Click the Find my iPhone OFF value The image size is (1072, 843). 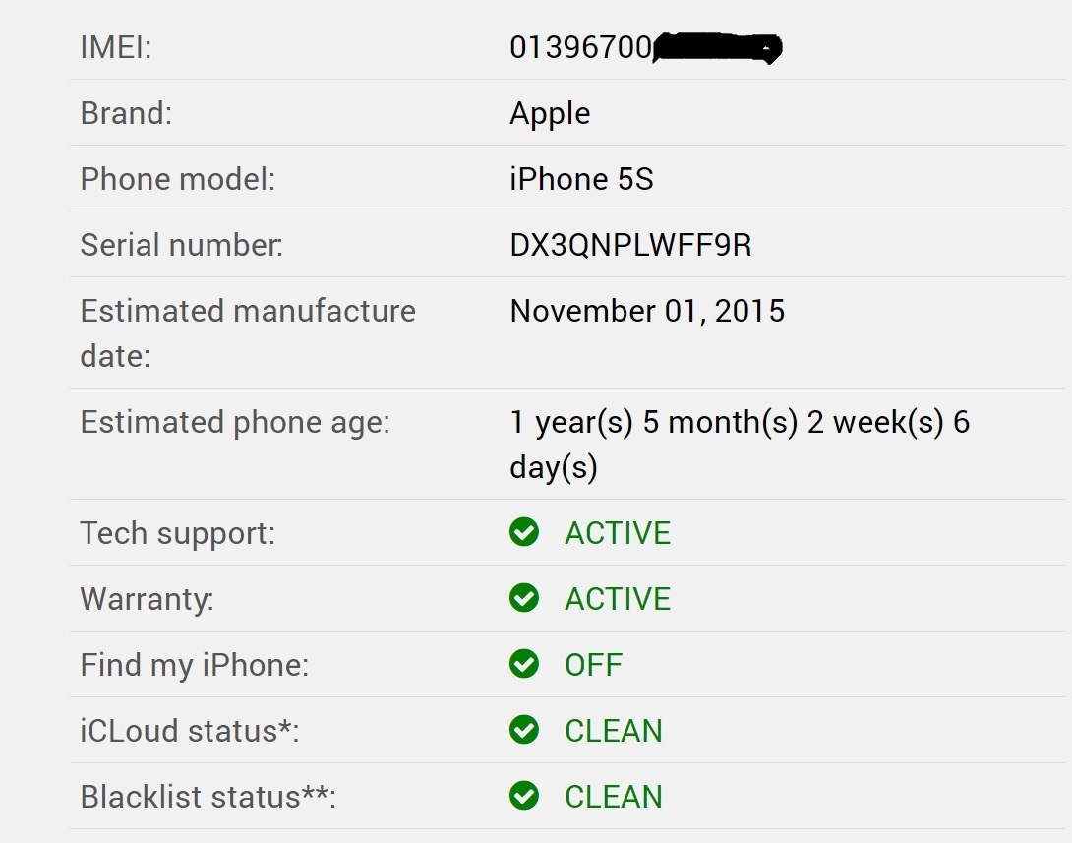point(593,665)
